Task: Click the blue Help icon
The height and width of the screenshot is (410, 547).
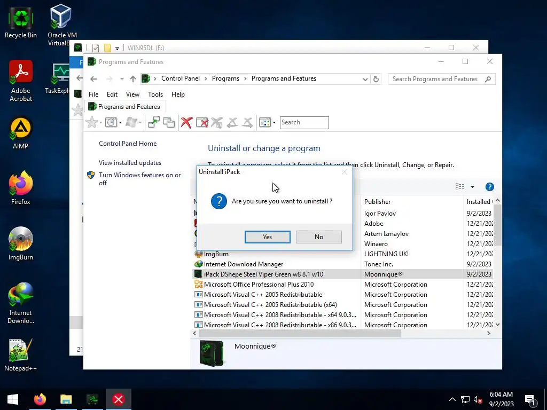Action: (489, 187)
